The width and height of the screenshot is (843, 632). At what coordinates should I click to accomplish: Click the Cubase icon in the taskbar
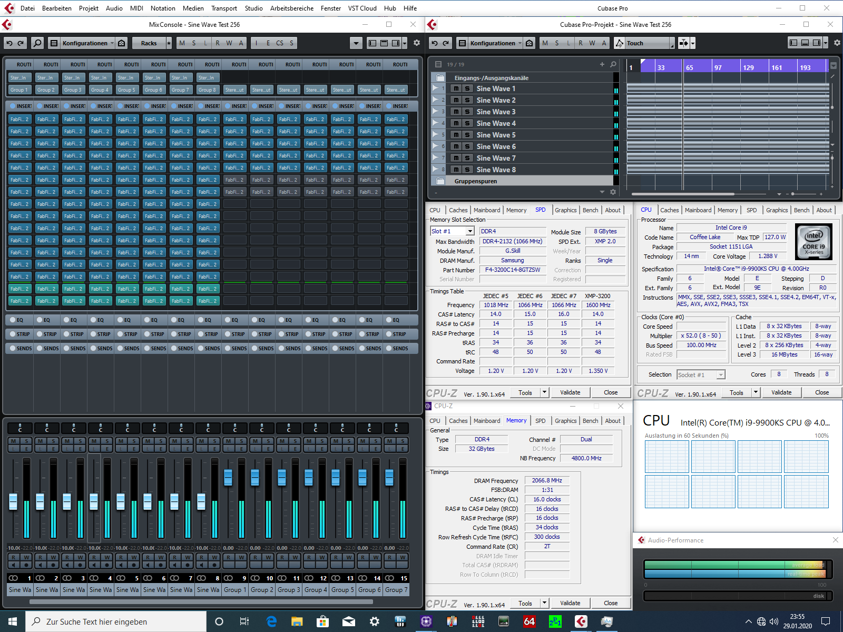click(581, 621)
